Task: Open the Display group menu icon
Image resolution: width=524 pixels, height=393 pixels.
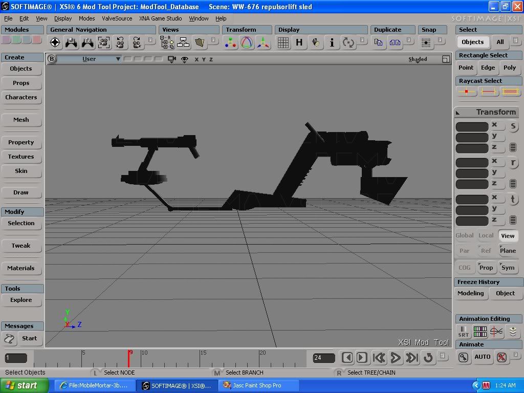Action: pos(362,40)
